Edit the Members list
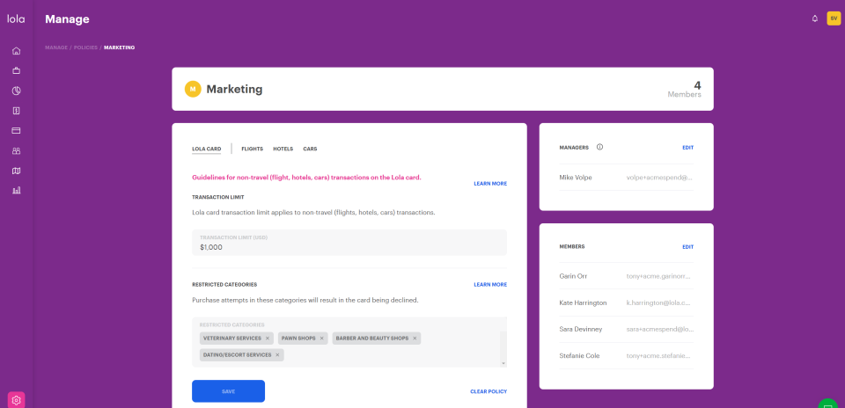Screen dimensions: 845x408 [687, 247]
